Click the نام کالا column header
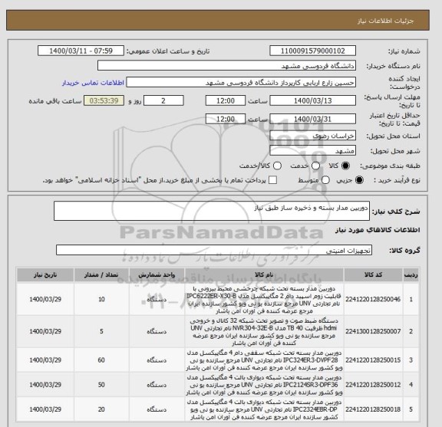Image resolution: width=442 pixels, height=427 pixels. [264, 275]
